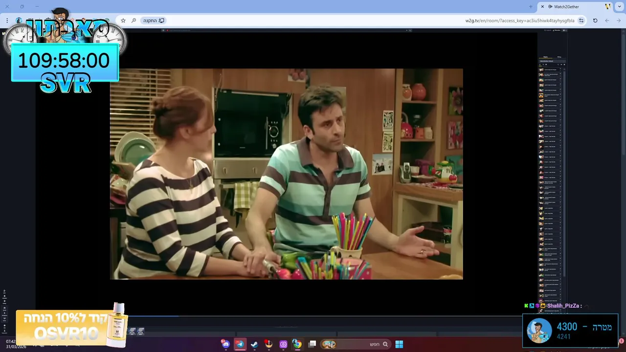Switch to the Playlist tab in side panel
Screen dimensions: 626x352
coord(546,57)
